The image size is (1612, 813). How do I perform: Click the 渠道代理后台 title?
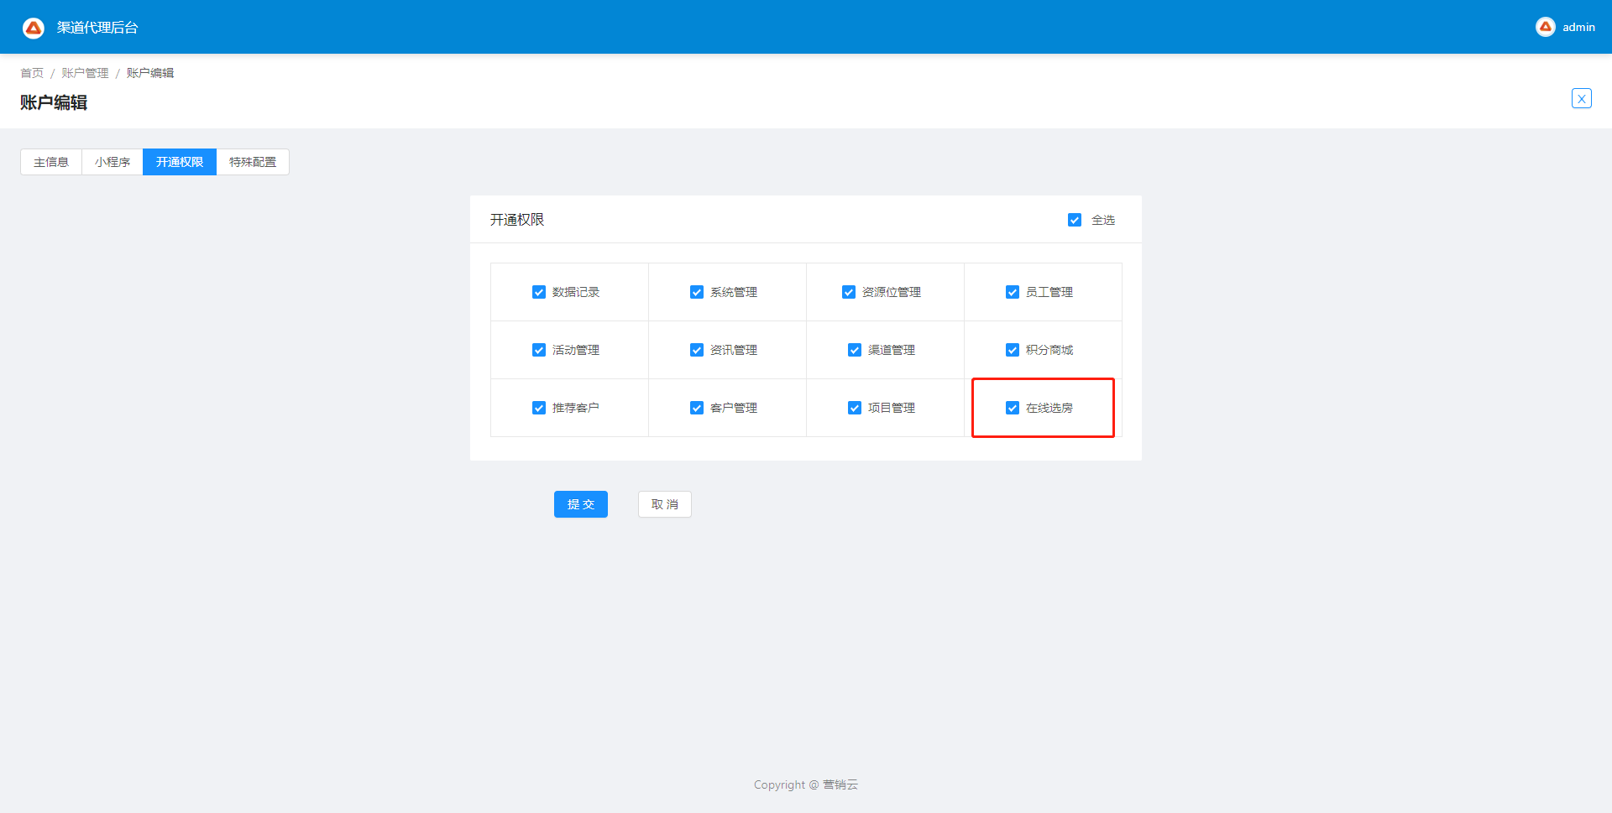coord(97,28)
